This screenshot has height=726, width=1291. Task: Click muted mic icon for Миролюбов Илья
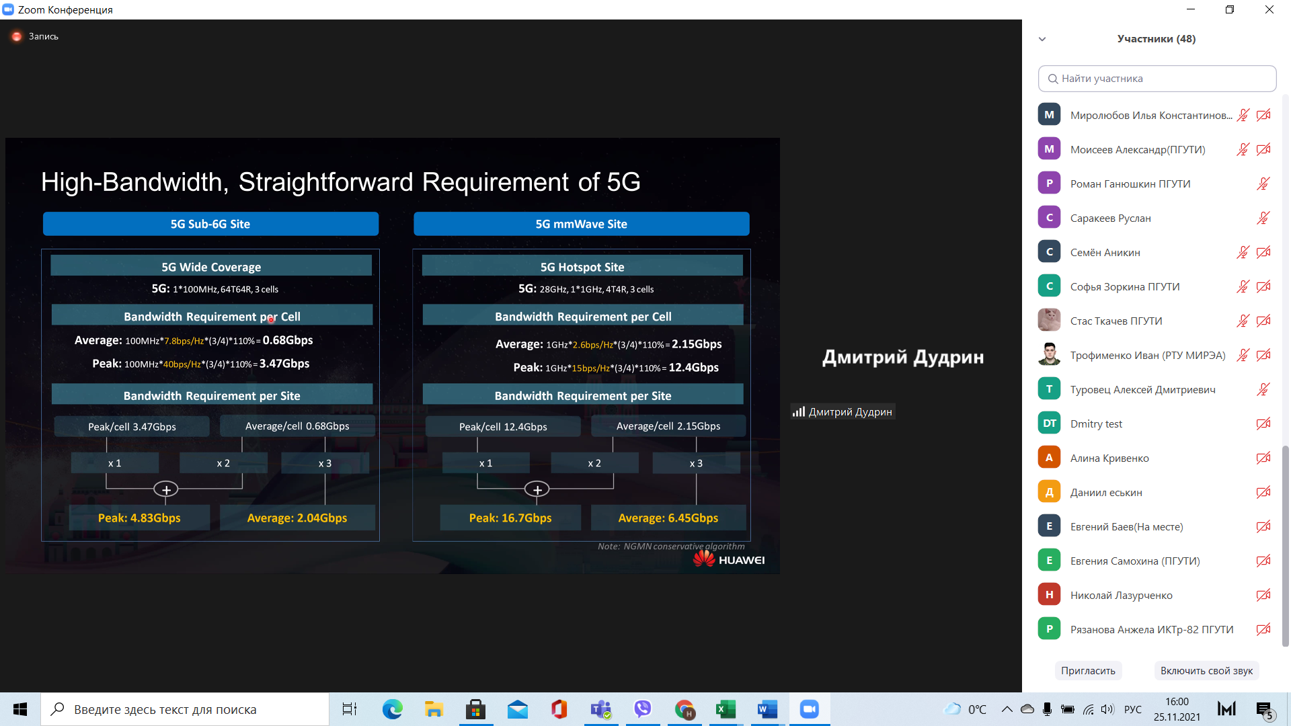pos(1243,115)
